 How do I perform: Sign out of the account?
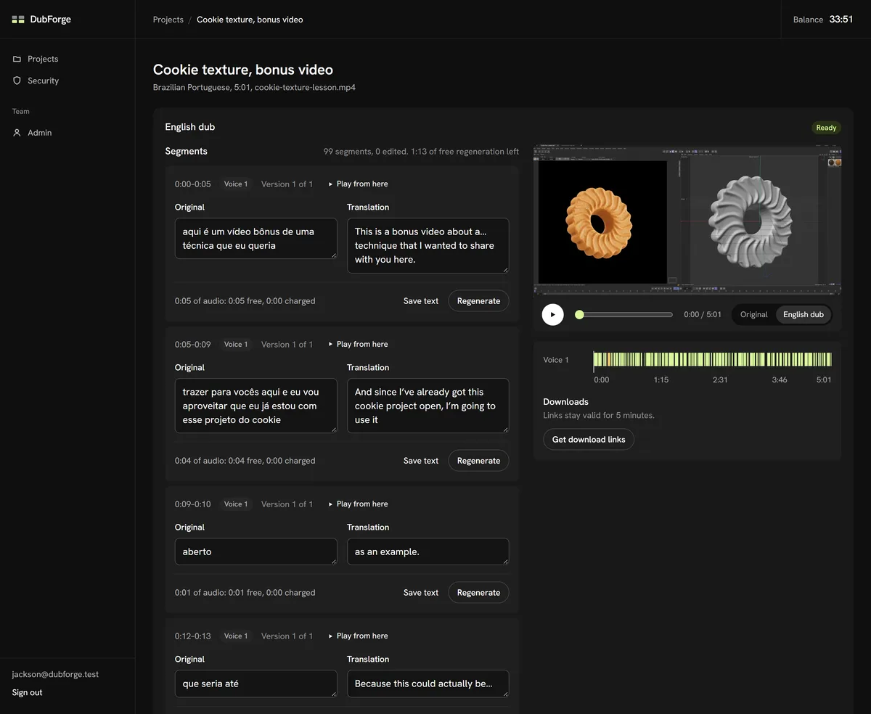[x=27, y=692]
